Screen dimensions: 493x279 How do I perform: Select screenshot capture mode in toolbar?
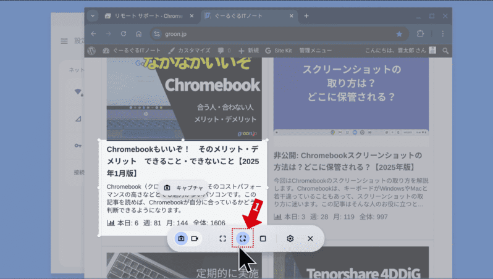(x=181, y=238)
